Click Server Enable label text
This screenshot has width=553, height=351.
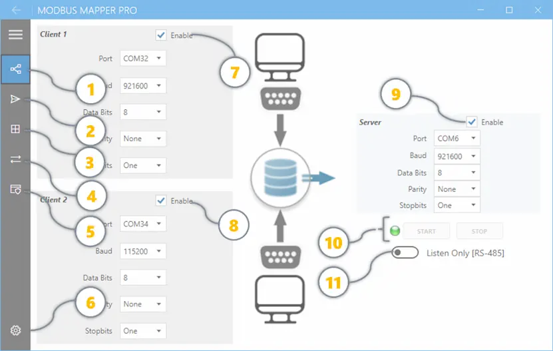(492, 122)
